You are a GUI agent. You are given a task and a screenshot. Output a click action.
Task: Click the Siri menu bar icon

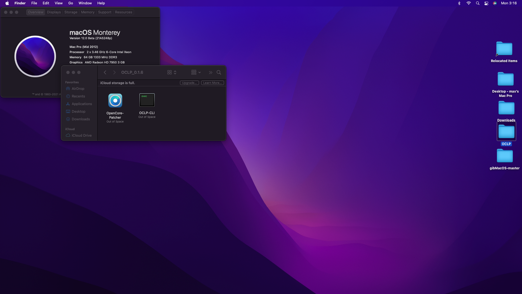pyautogui.click(x=495, y=3)
